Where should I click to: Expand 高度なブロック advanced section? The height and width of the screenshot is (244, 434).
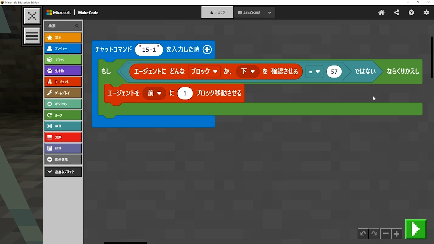pos(63,172)
